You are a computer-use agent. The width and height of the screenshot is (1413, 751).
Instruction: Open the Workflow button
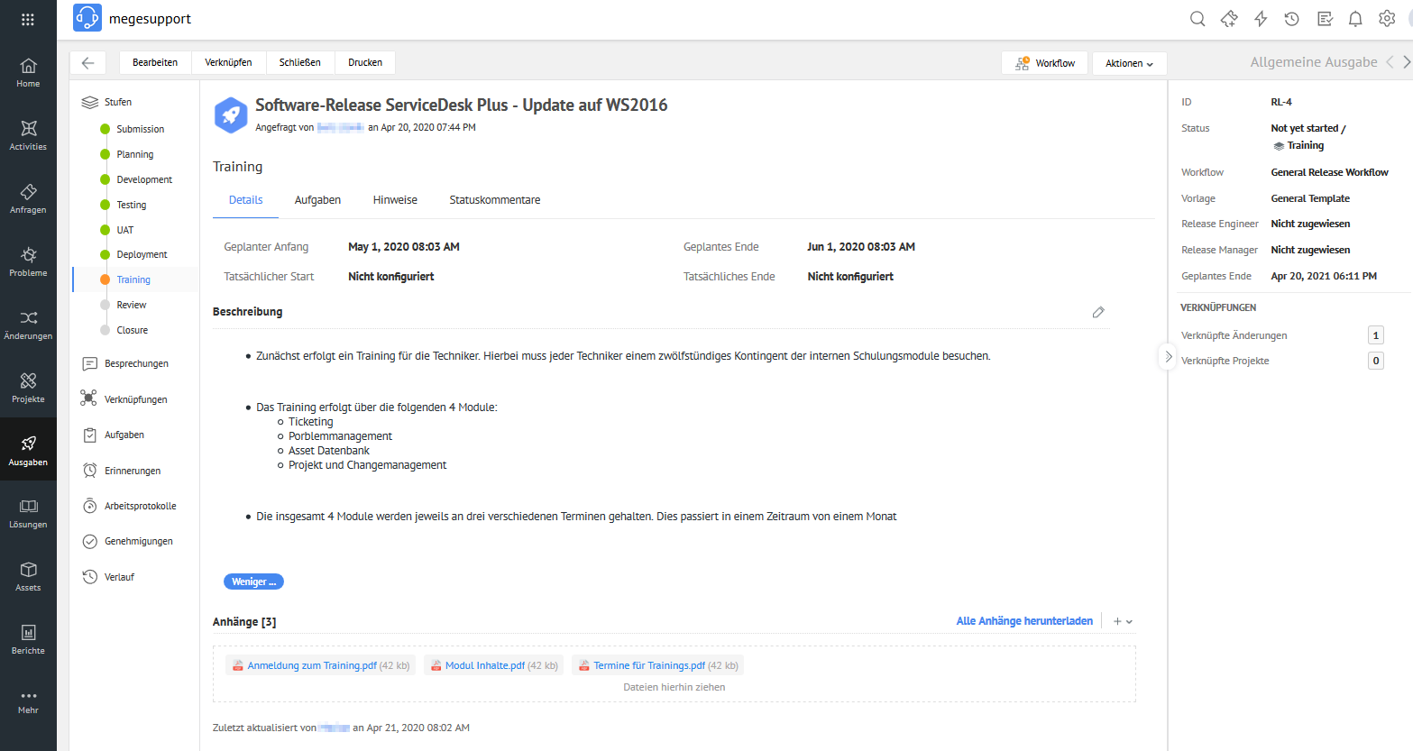[1044, 63]
